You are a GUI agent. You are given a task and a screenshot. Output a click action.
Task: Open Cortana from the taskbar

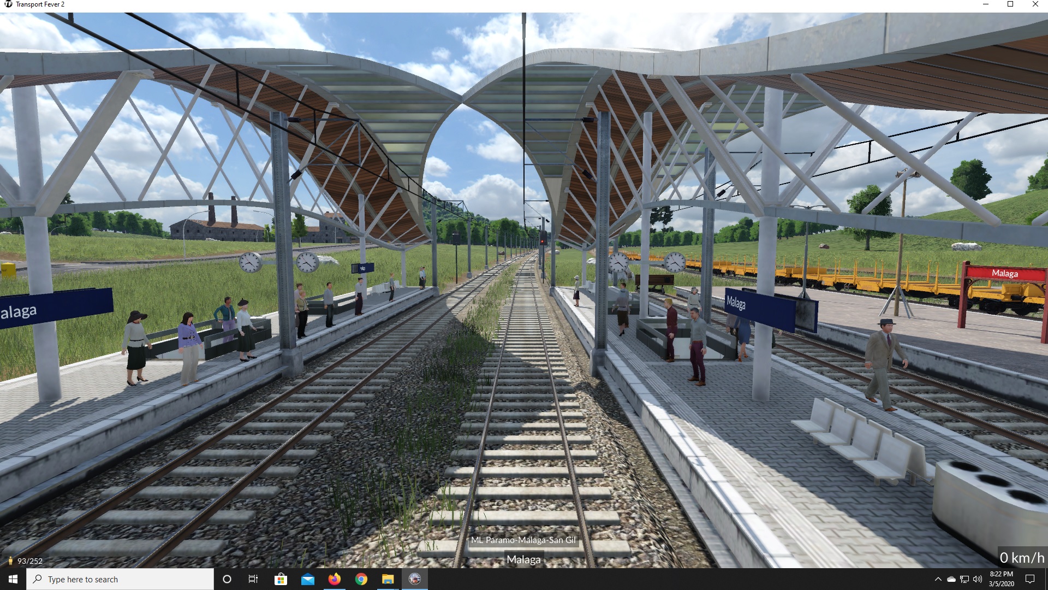(x=227, y=579)
